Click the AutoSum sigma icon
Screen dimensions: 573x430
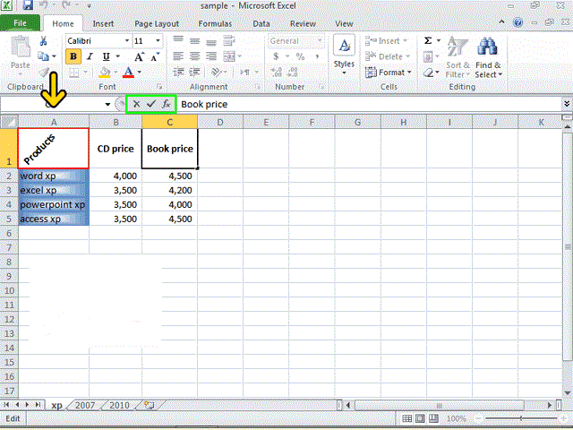coord(428,40)
